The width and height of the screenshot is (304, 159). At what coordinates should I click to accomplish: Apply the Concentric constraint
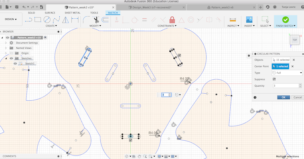tap(191, 19)
